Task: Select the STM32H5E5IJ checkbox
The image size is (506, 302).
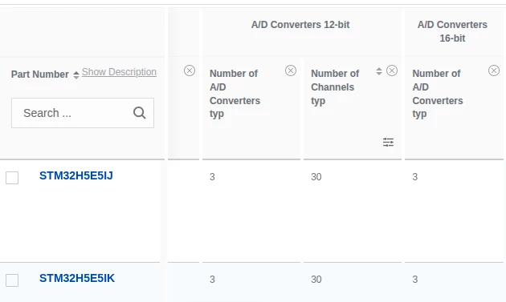Action: [12, 177]
